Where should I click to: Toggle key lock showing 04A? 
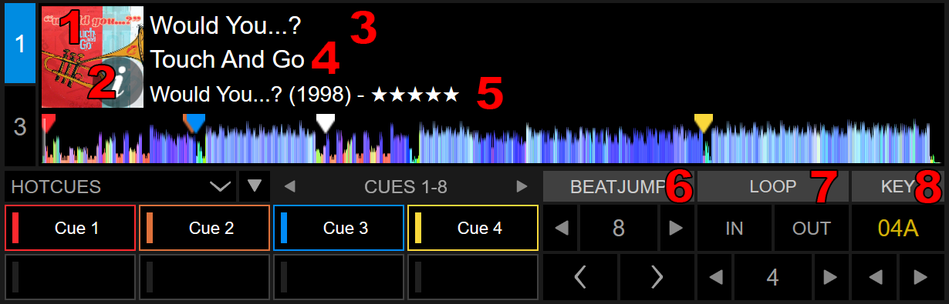click(x=898, y=228)
